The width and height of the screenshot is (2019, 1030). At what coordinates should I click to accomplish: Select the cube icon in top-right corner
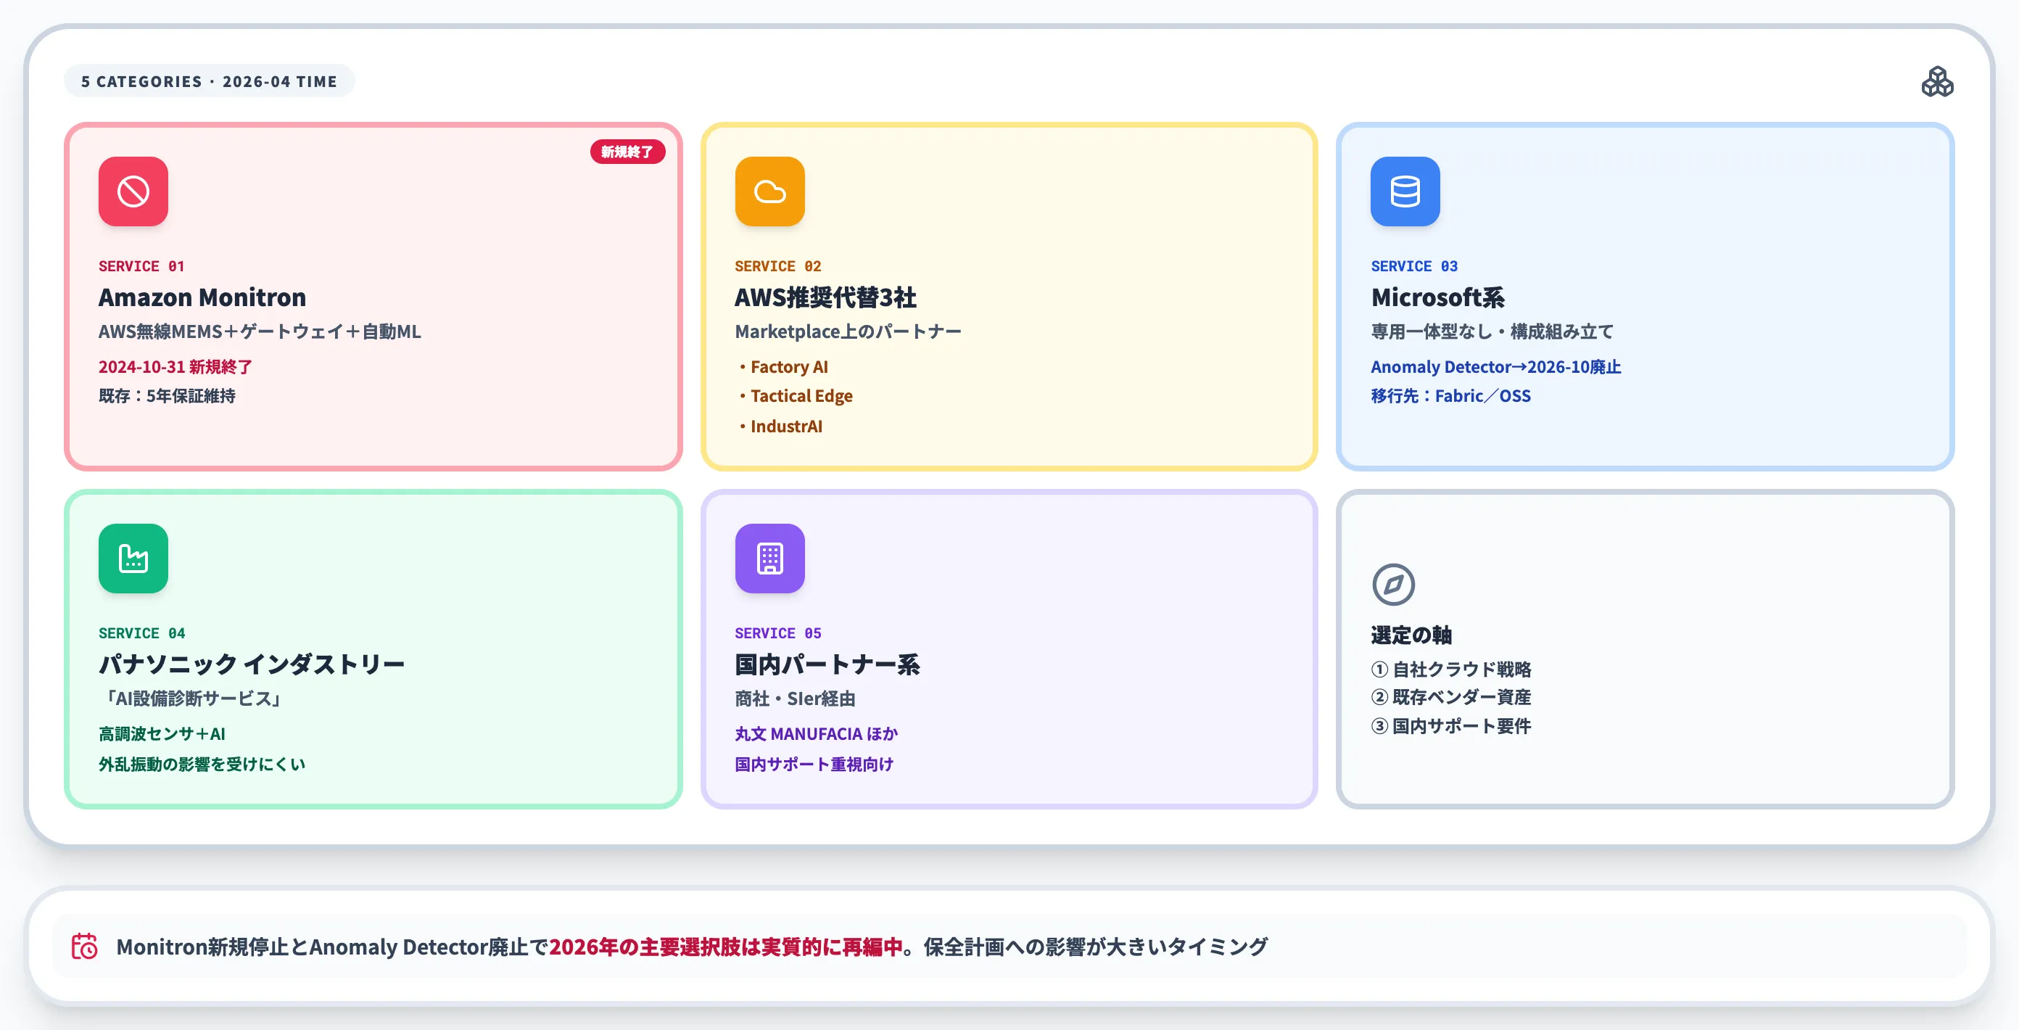pos(1939,81)
